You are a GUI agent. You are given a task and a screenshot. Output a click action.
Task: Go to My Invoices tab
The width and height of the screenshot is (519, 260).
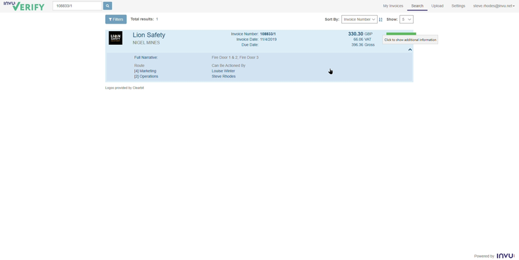coord(393,6)
